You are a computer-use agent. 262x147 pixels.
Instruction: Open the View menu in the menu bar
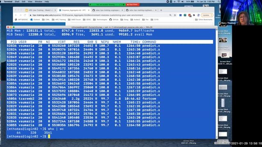click(30, 2)
